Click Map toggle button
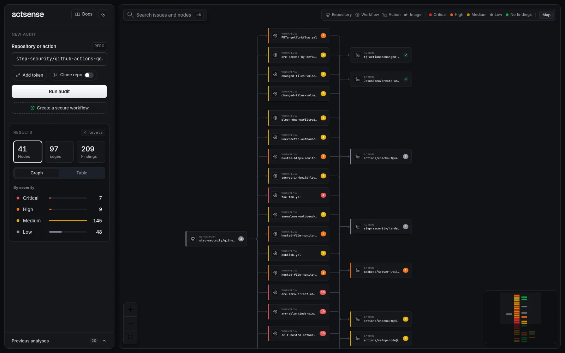 546,15
